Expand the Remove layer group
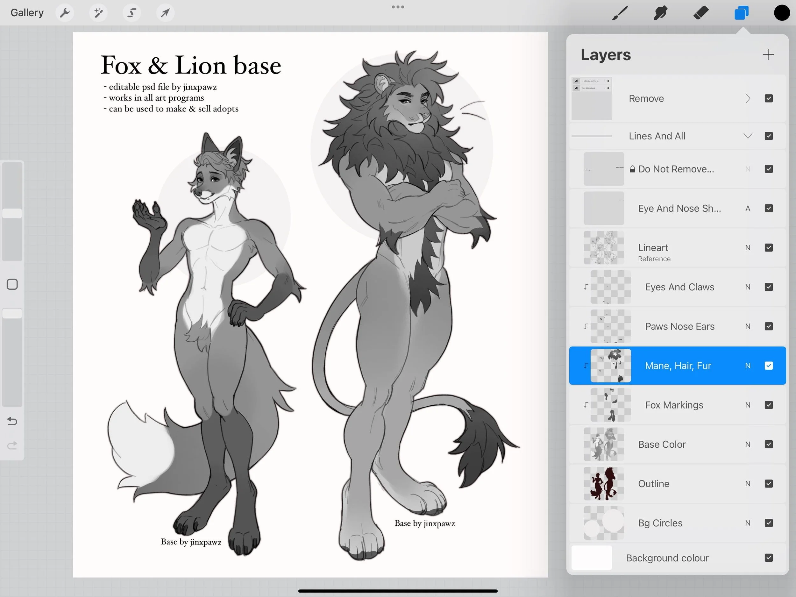 tap(748, 98)
